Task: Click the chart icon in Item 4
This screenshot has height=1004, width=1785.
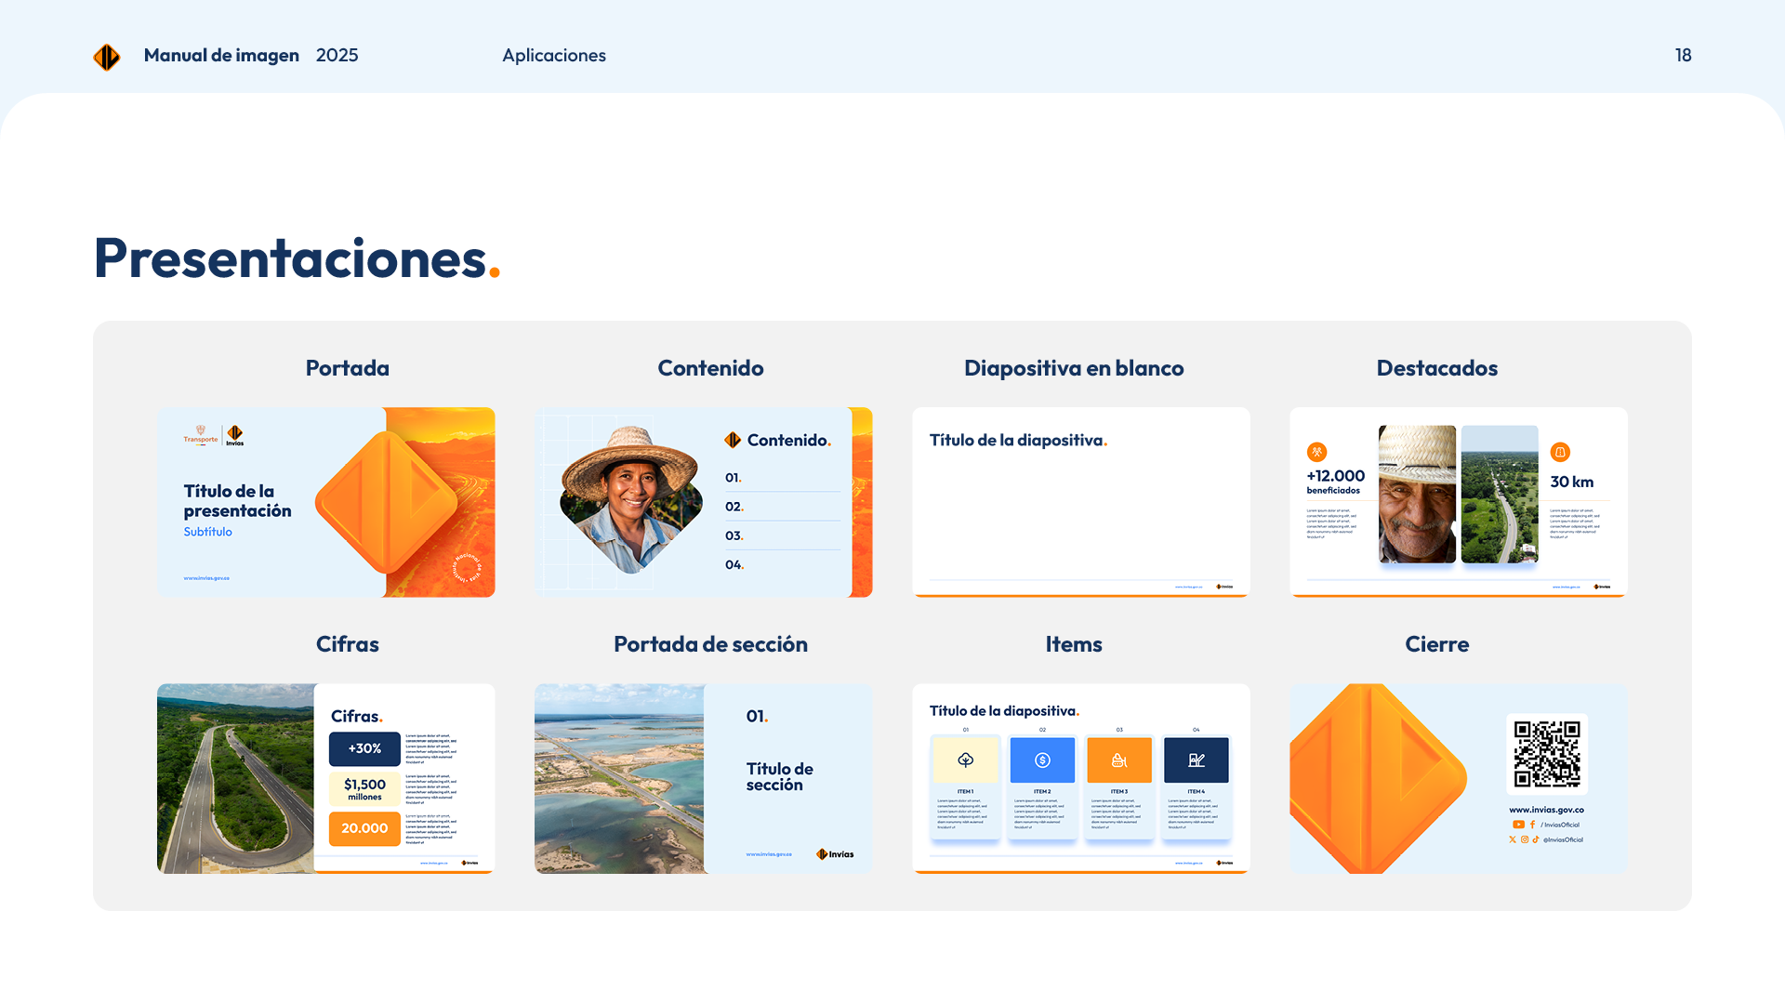Action: click(x=1197, y=760)
